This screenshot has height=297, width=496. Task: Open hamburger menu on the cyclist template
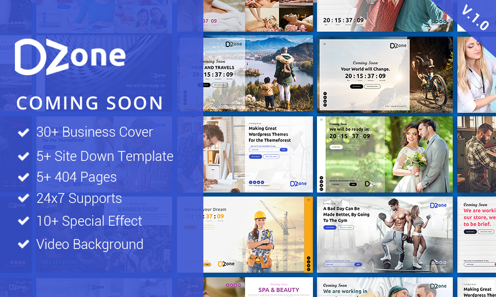click(325, 44)
